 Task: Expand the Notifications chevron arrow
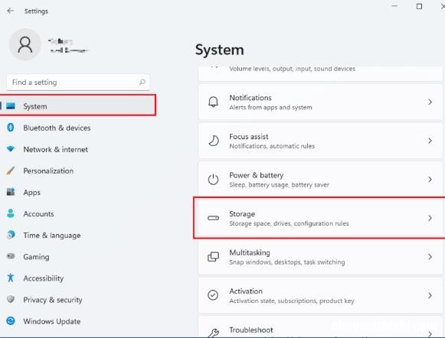pos(430,102)
